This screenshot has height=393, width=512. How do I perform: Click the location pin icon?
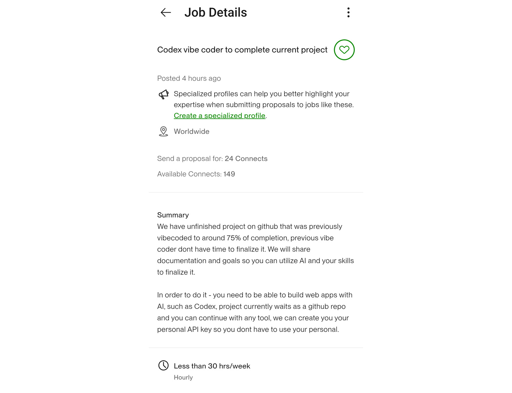(x=163, y=131)
